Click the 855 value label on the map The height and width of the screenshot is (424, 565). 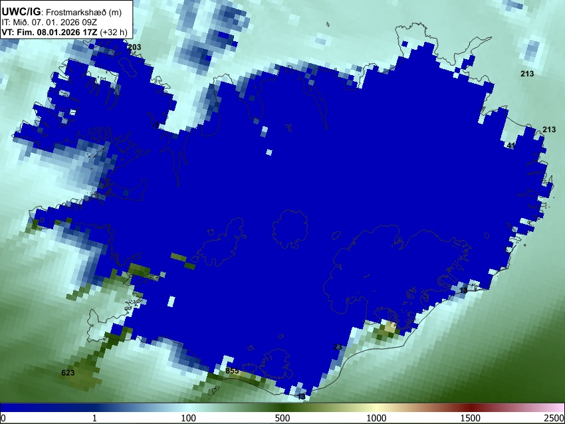point(232,371)
